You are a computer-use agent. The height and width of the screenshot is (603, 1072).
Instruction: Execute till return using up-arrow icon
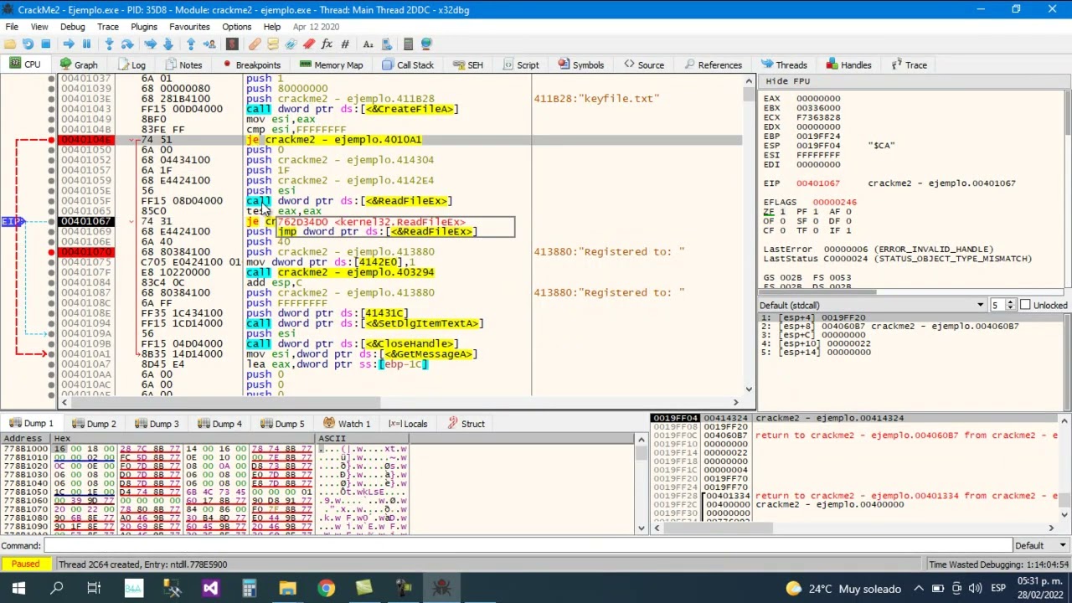click(191, 44)
